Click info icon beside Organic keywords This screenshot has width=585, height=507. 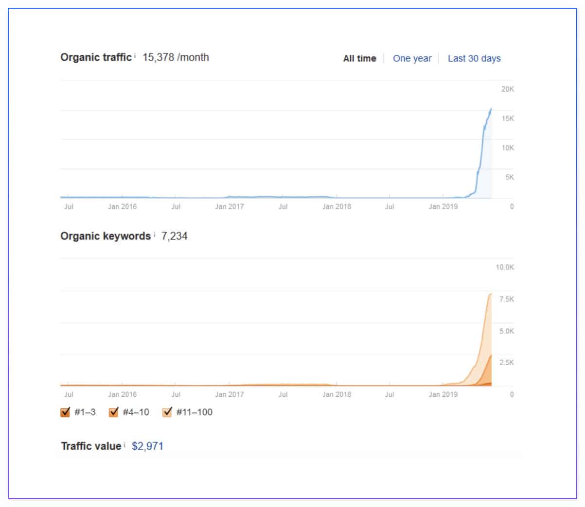pyautogui.click(x=154, y=235)
